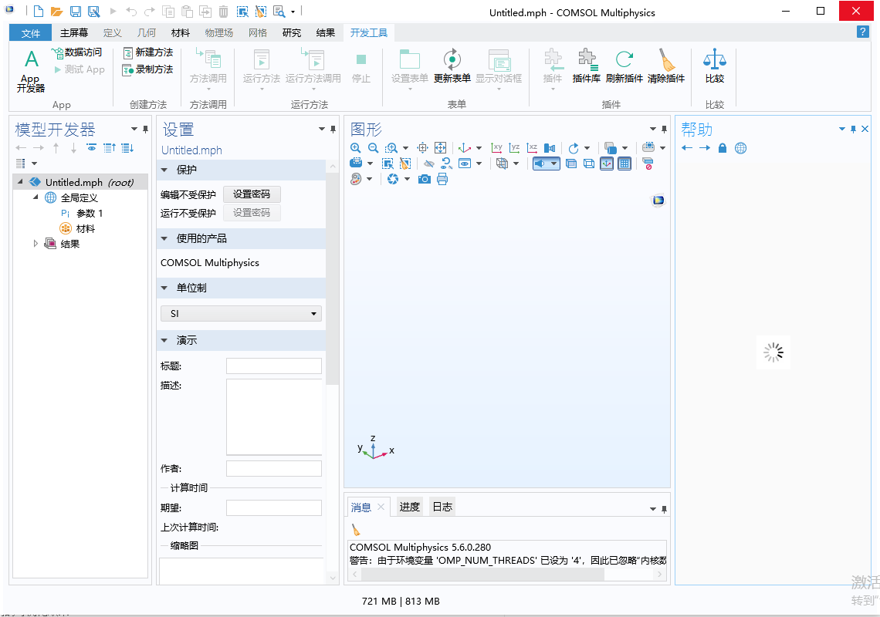This screenshot has width=880, height=617.
Task: Switch graphics view to the yz plane
Action: click(x=514, y=148)
